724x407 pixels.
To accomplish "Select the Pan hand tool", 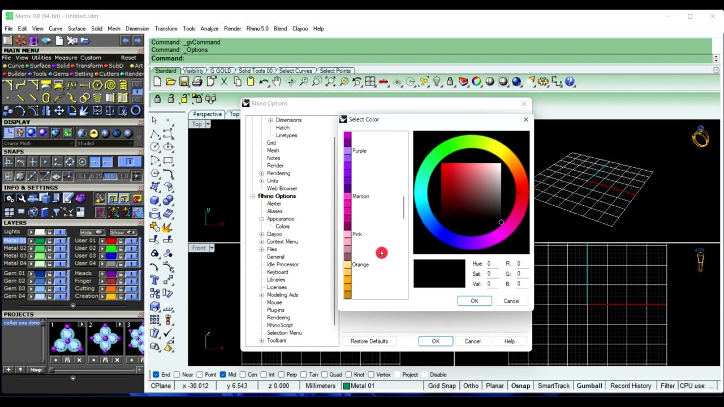I will (277, 82).
